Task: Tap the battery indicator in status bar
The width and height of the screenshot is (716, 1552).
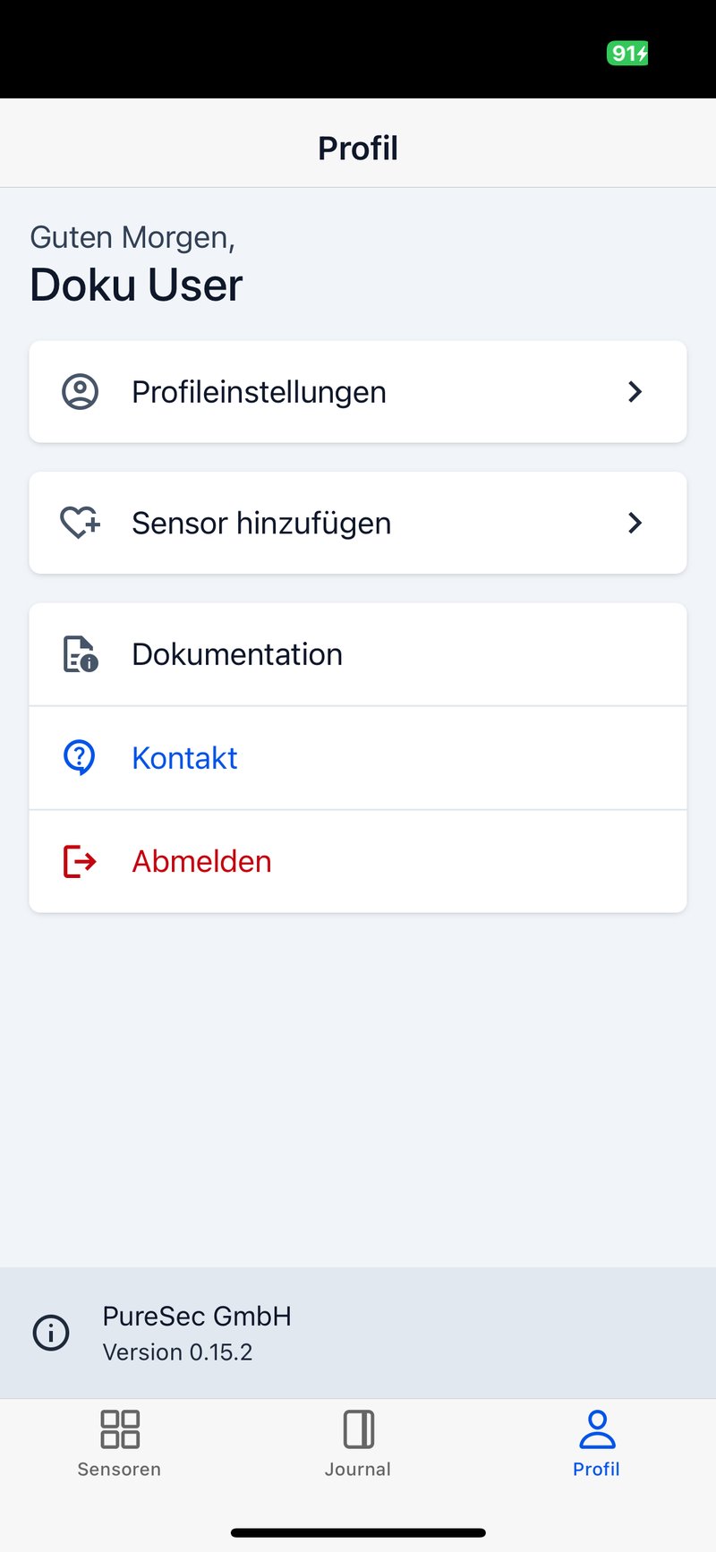Action: tap(627, 54)
